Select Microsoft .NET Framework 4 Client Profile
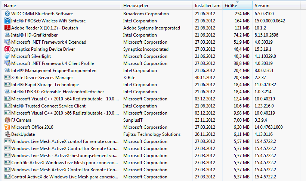This screenshot has height=181, width=306. [x=52, y=63]
